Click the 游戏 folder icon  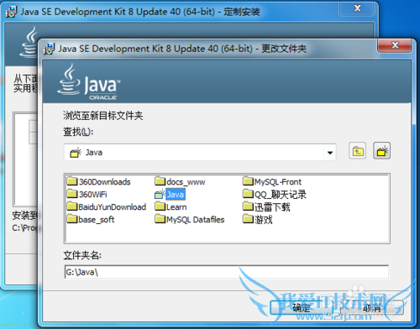click(x=248, y=219)
